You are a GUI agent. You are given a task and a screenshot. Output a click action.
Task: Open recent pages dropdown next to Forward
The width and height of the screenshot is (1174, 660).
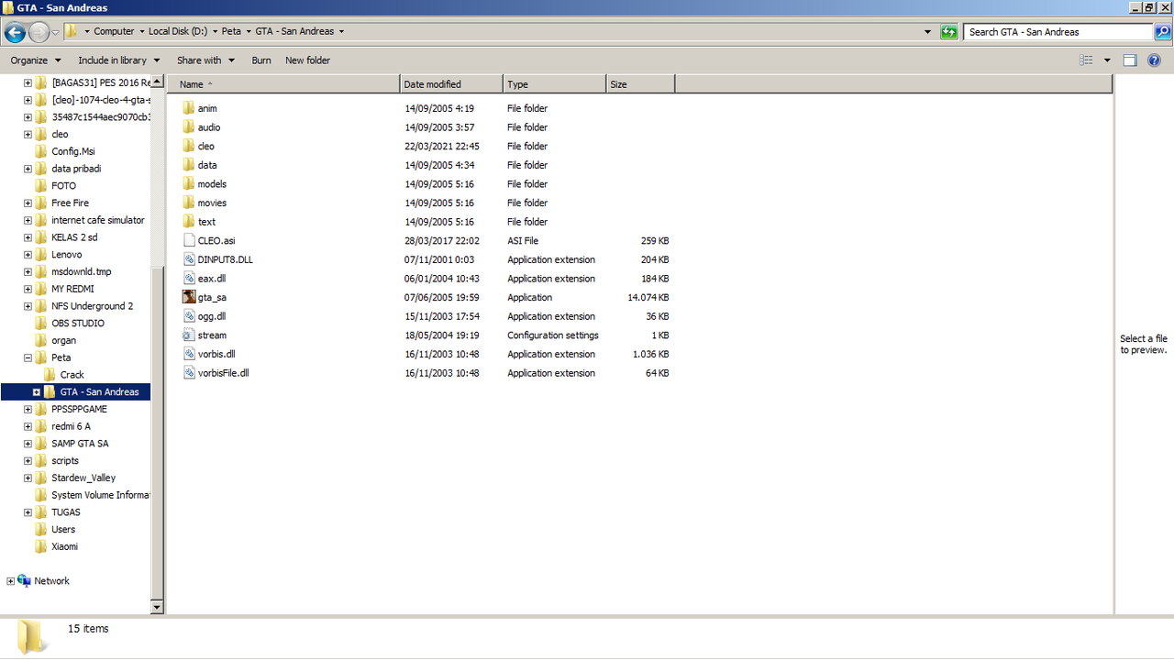(x=55, y=32)
